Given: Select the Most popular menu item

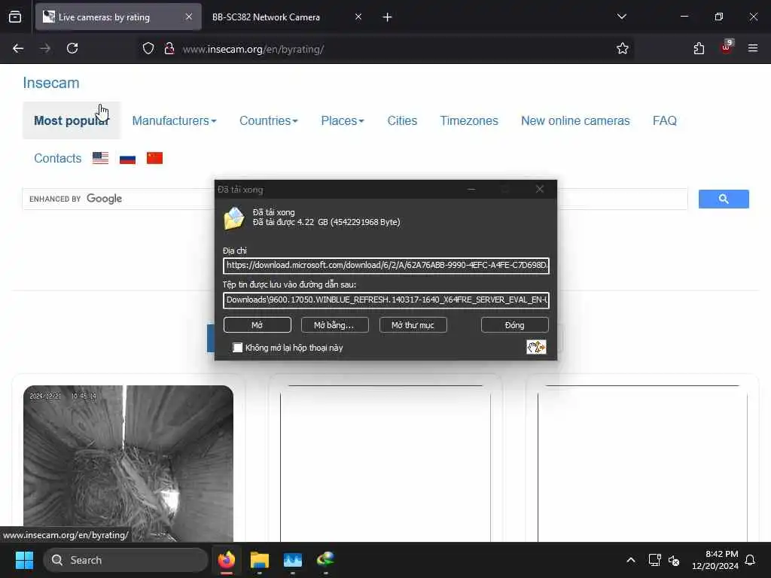Looking at the screenshot, I should (72, 120).
